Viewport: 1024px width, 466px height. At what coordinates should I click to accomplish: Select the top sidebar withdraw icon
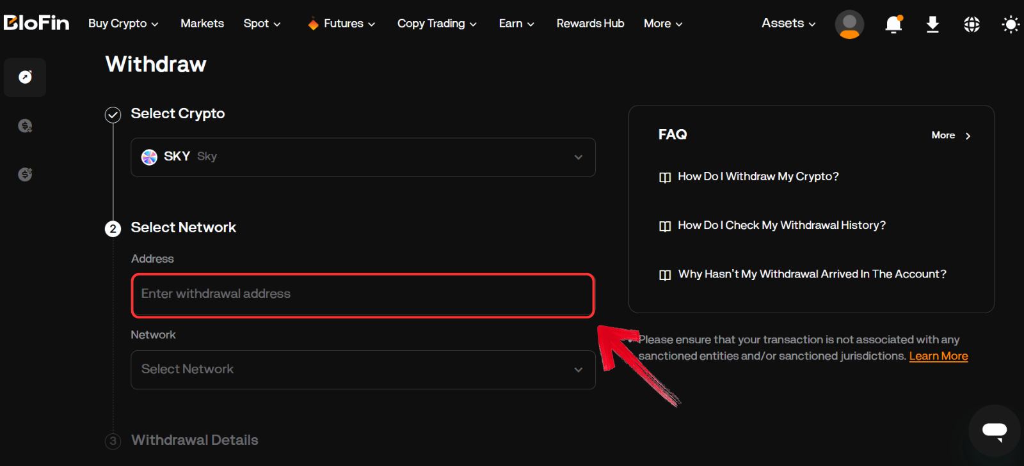(x=25, y=77)
